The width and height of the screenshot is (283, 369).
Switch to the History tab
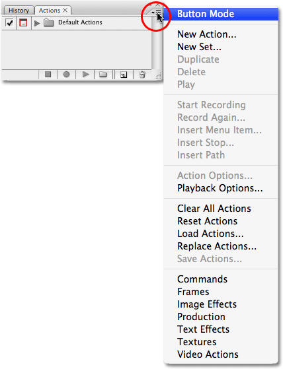click(x=19, y=11)
